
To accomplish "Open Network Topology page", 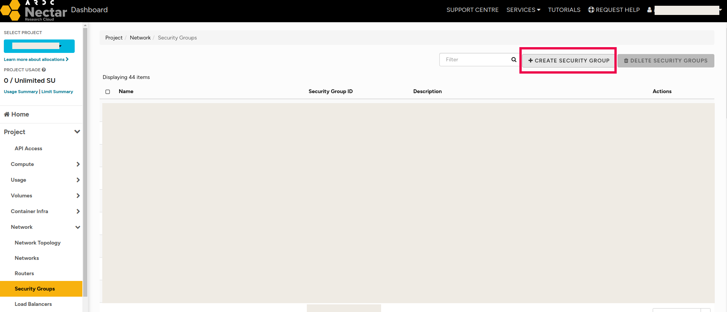I will pyautogui.click(x=38, y=243).
